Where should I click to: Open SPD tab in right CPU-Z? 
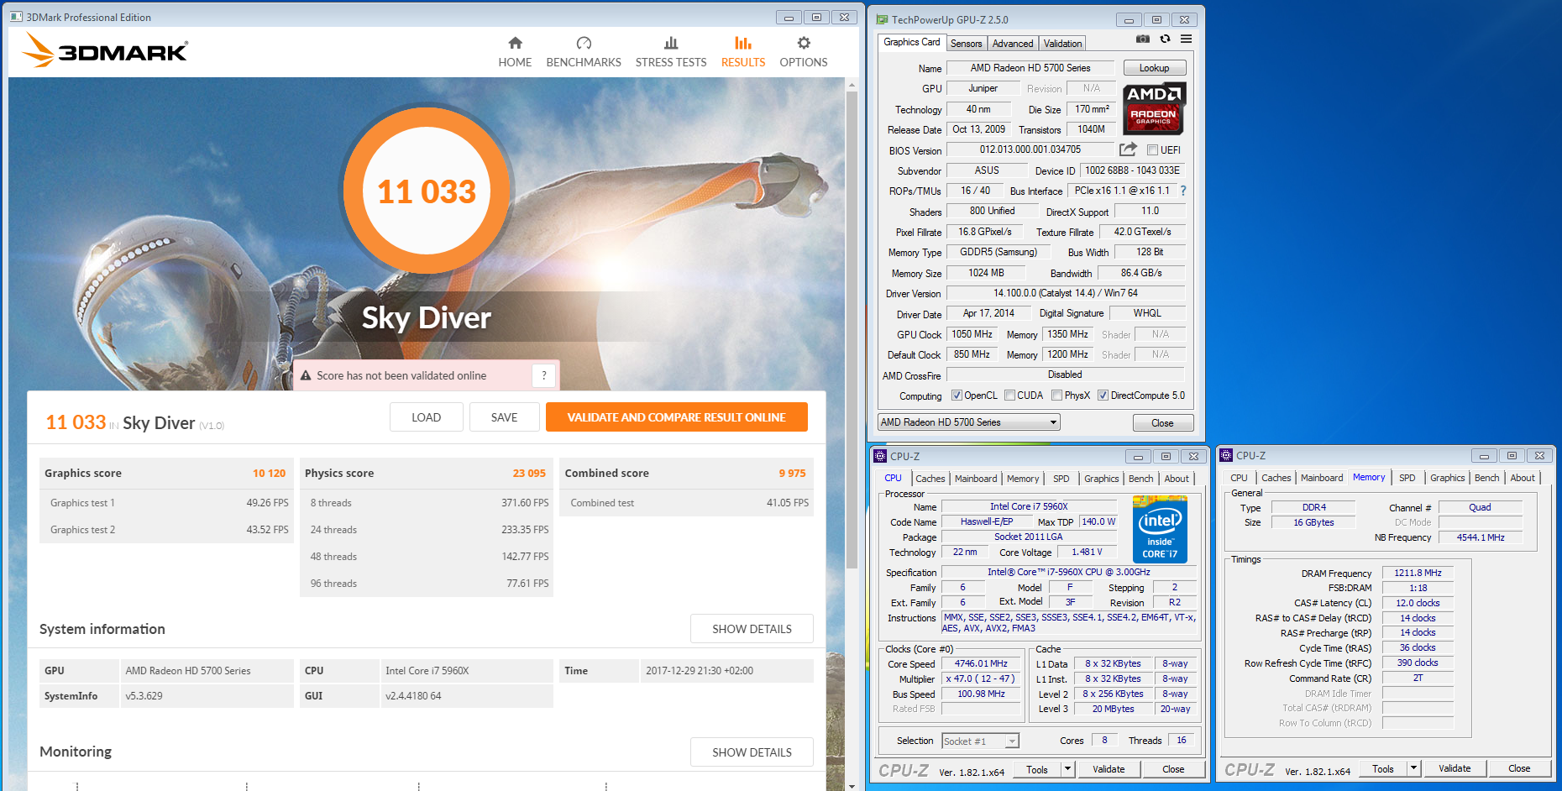pos(1407,478)
